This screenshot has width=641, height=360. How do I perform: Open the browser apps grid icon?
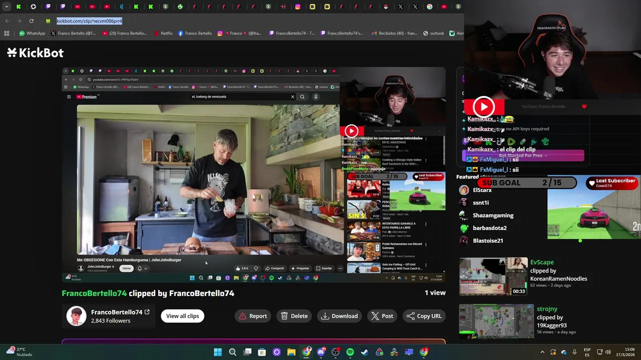[7, 33]
